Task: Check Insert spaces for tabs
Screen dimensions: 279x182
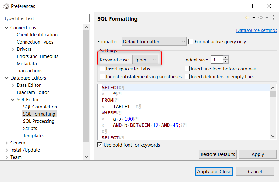Action: (x=102, y=69)
